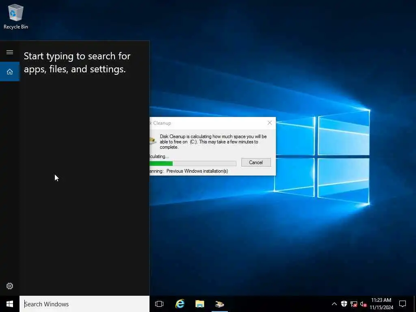Click the Disk Cleanup progress bar
The image size is (416, 312).
click(x=193, y=163)
